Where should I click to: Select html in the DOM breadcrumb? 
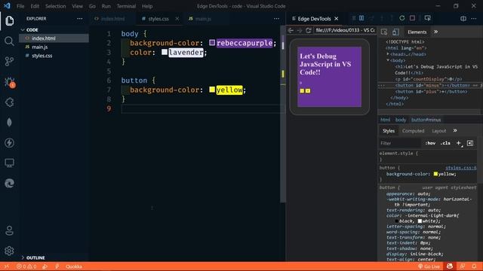(385, 120)
